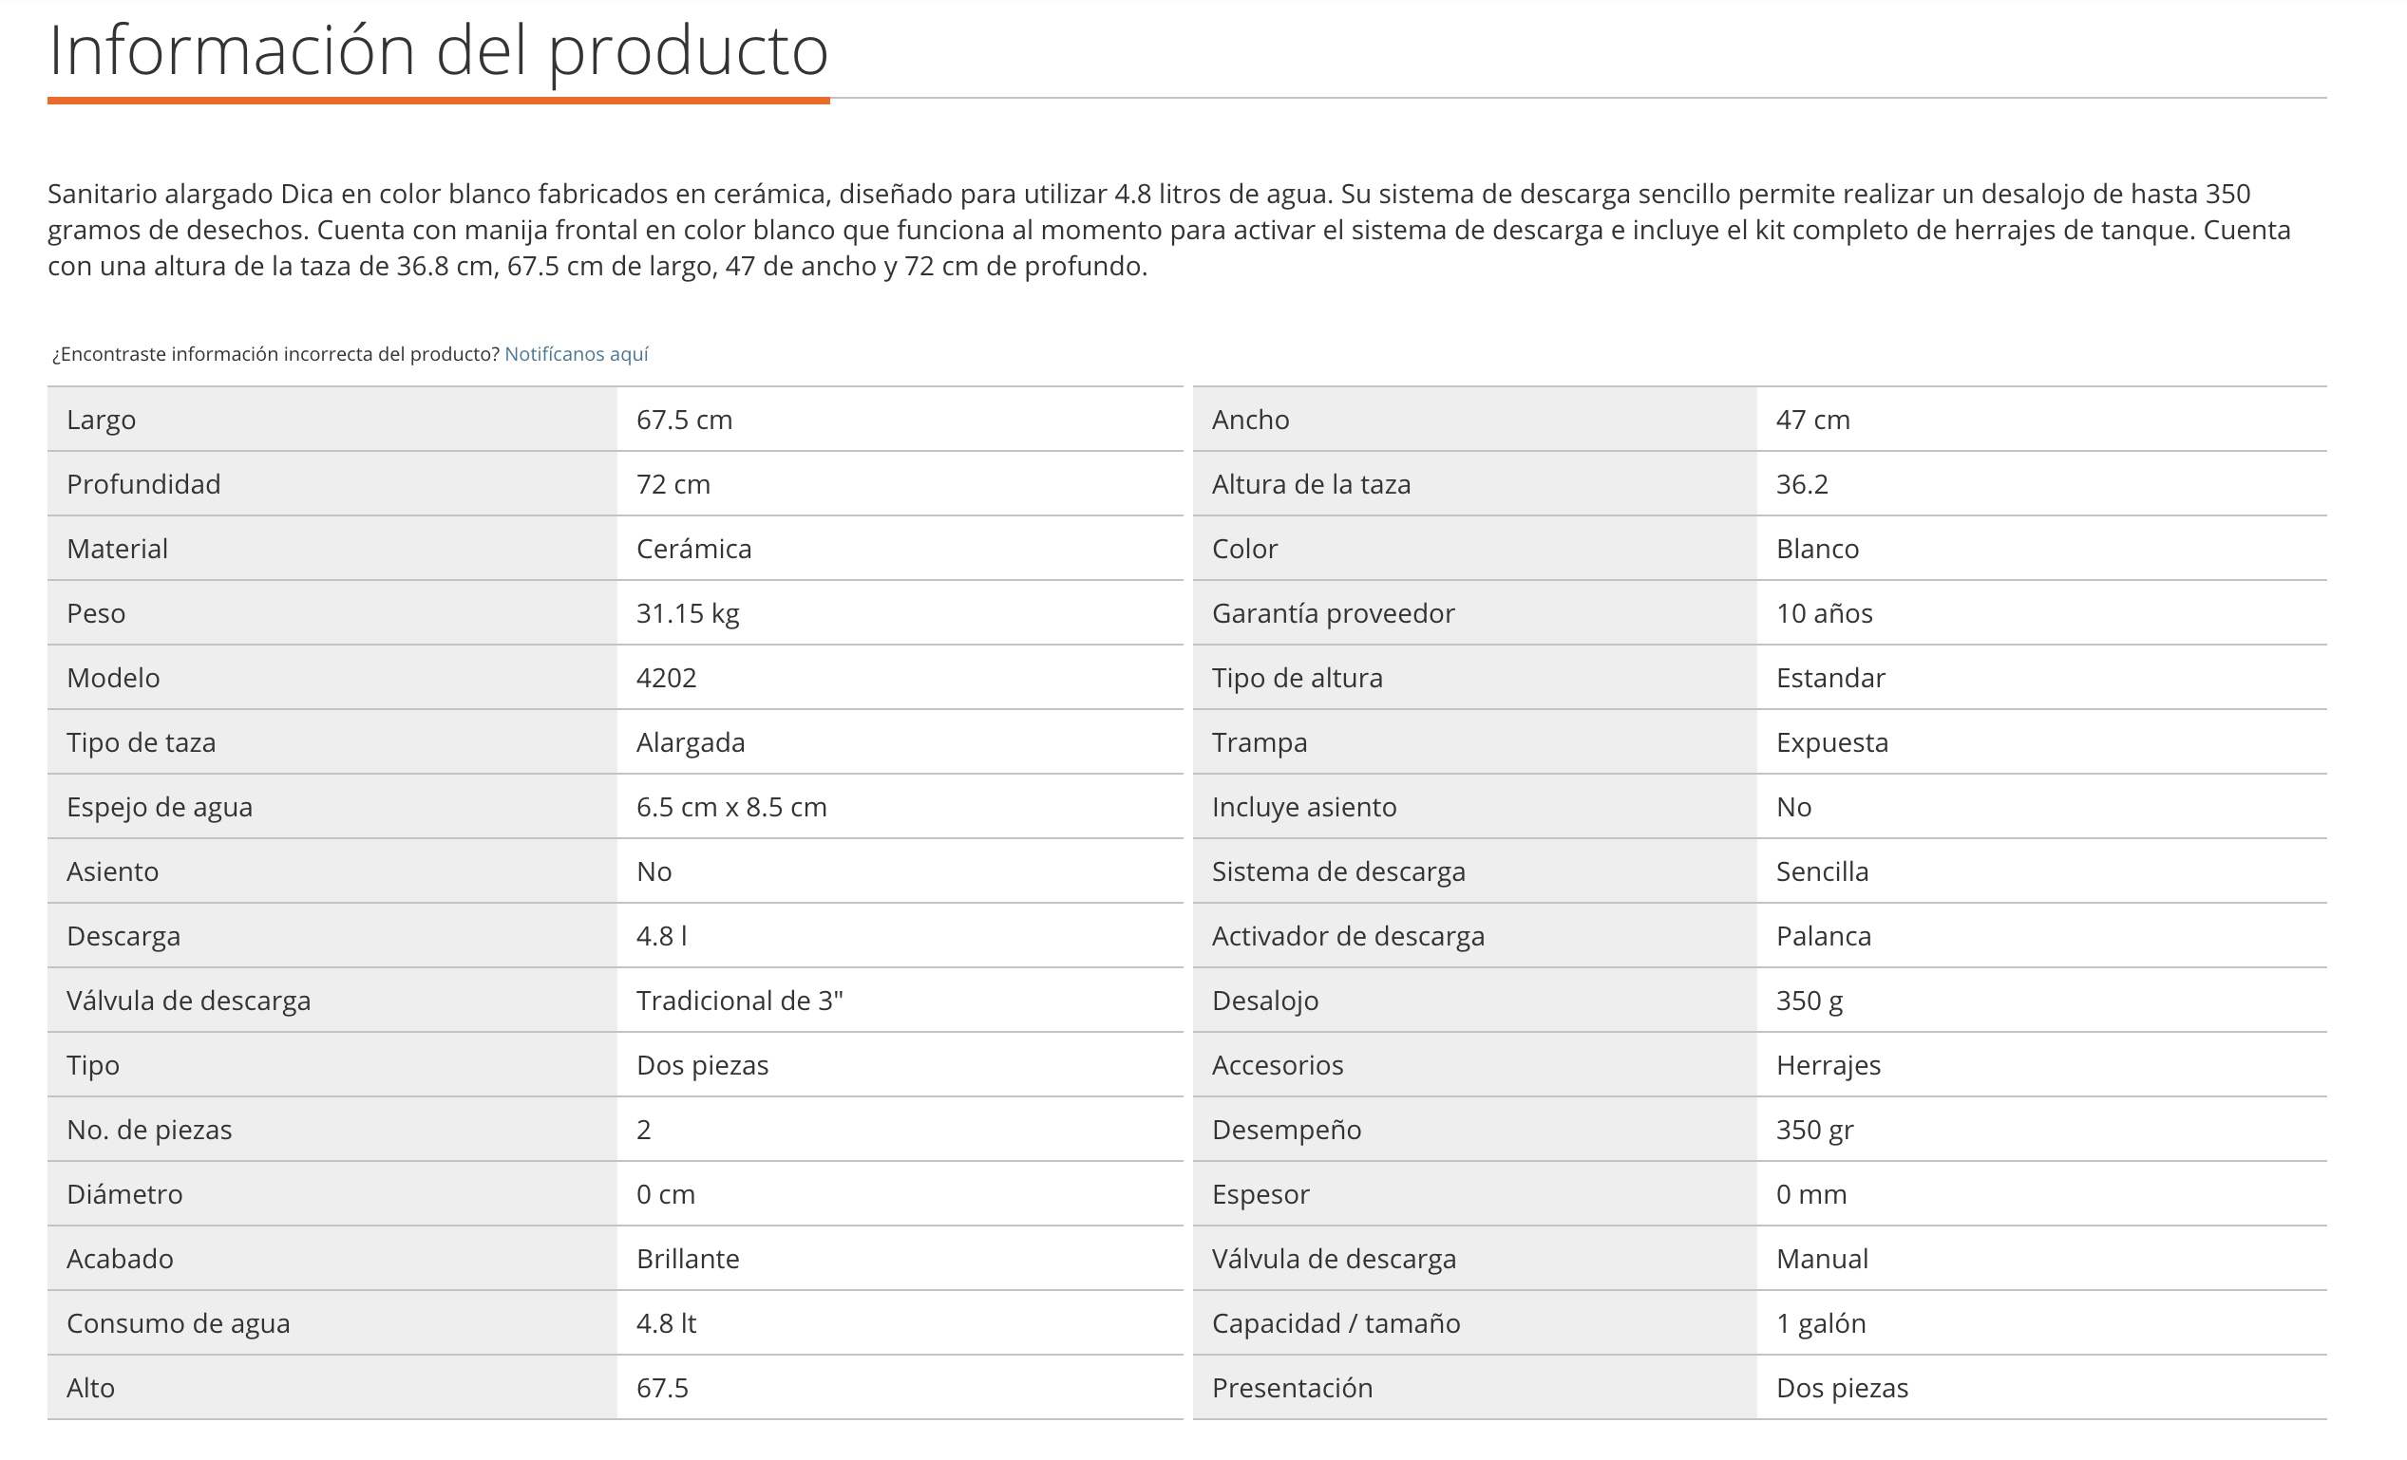
Task: Click the '47 cm' width value
Action: [1813, 420]
